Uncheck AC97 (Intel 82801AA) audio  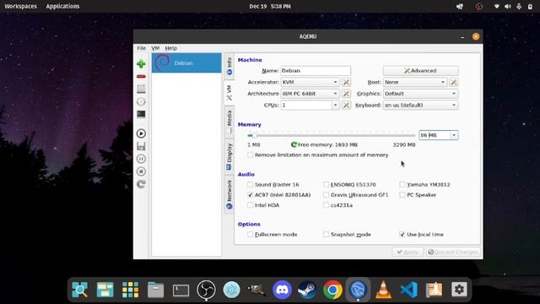point(250,195)
